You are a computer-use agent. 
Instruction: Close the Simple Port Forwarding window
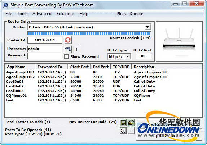197,3
